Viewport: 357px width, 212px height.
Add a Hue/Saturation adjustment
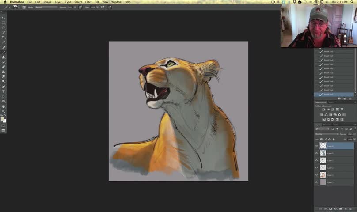pos(322,114)
